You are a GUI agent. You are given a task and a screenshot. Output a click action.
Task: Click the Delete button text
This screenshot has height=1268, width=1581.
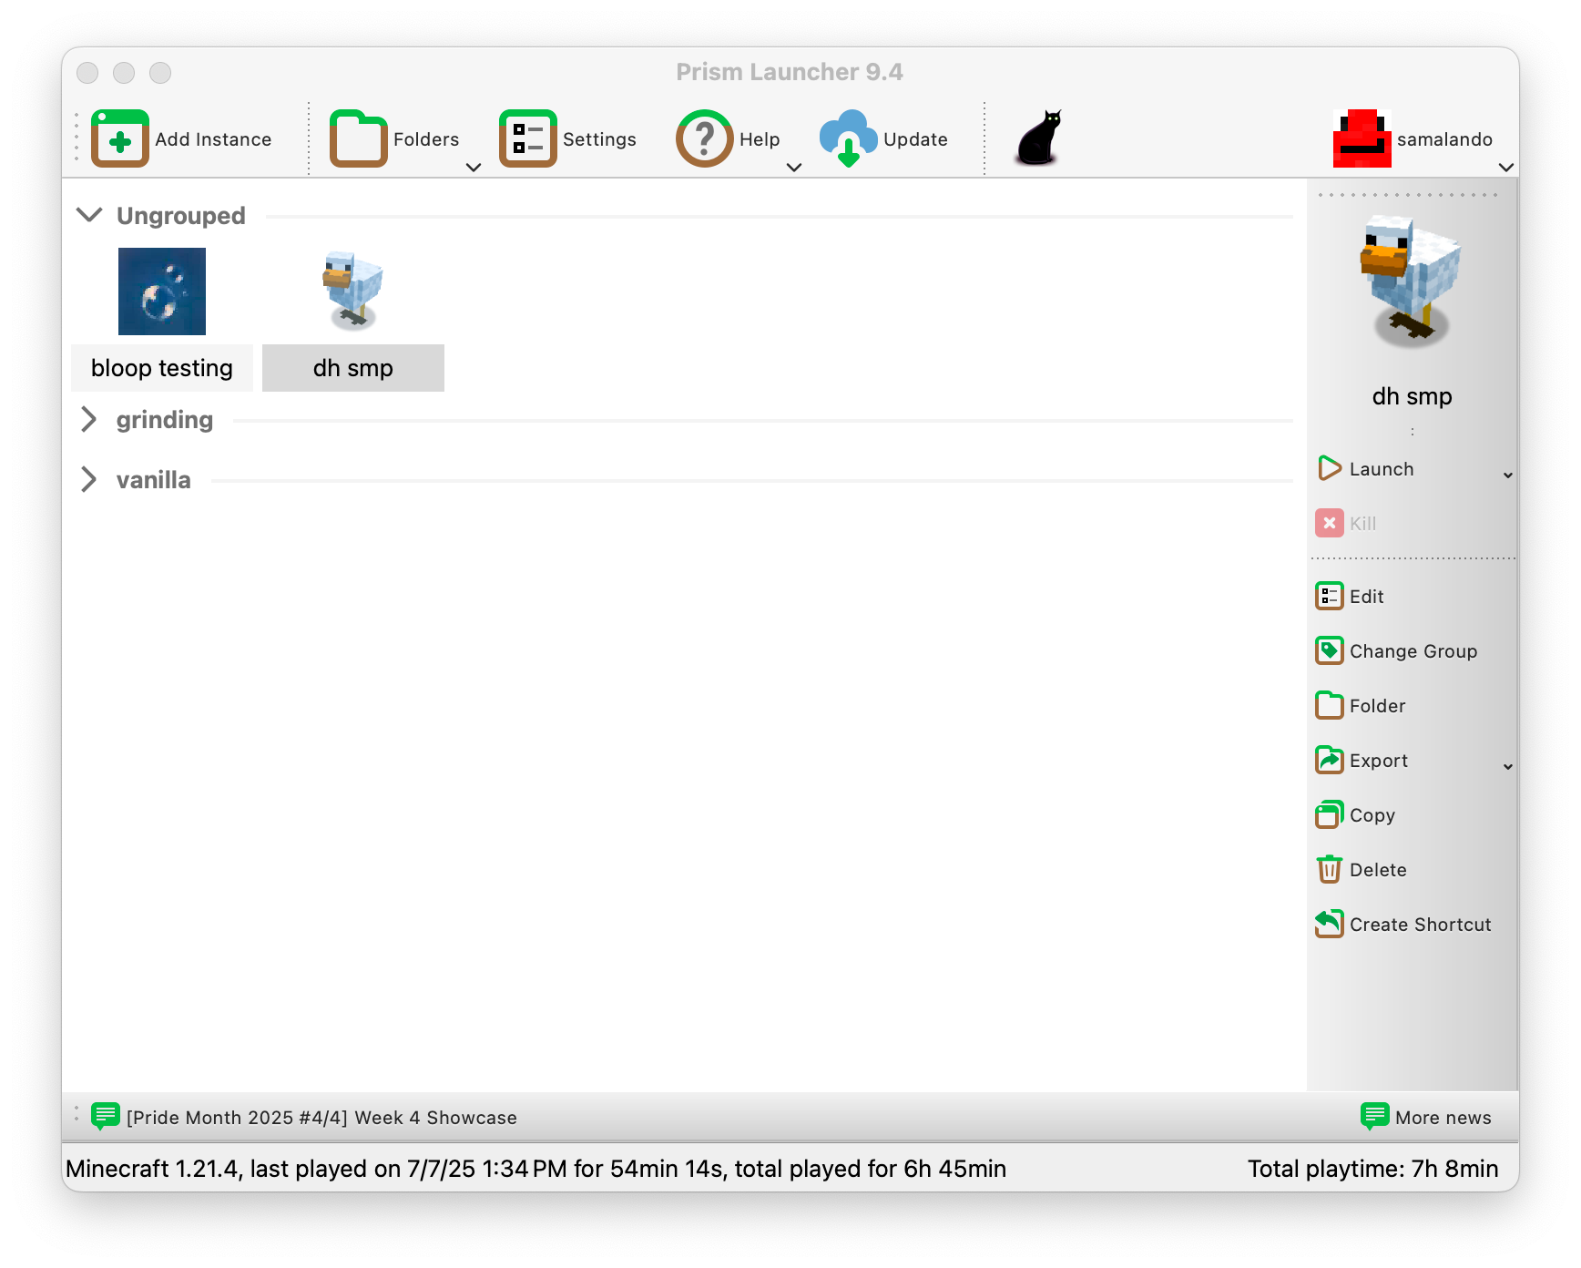tap(1378, 870)
